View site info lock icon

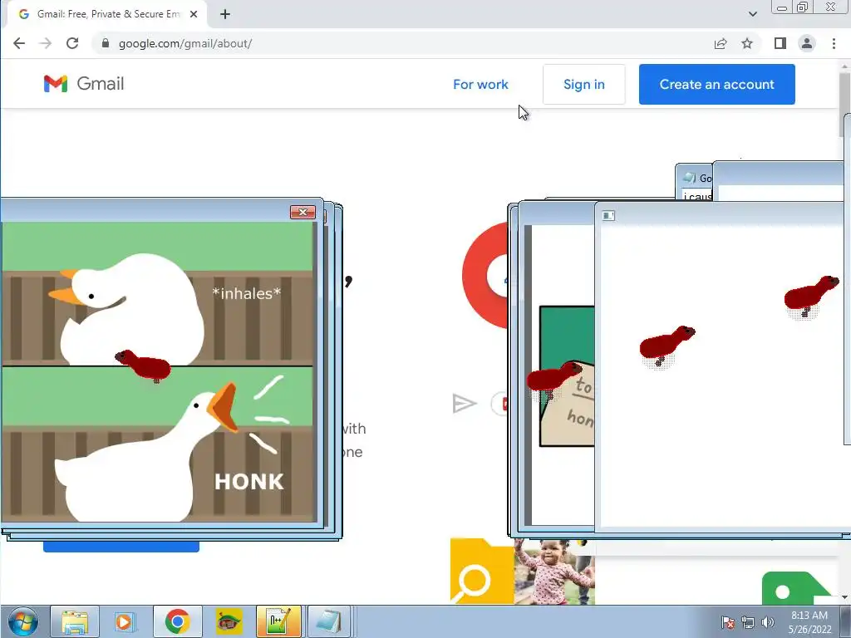[106, 43]
